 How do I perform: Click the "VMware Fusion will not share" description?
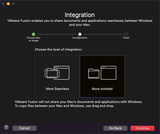[79, 104]
